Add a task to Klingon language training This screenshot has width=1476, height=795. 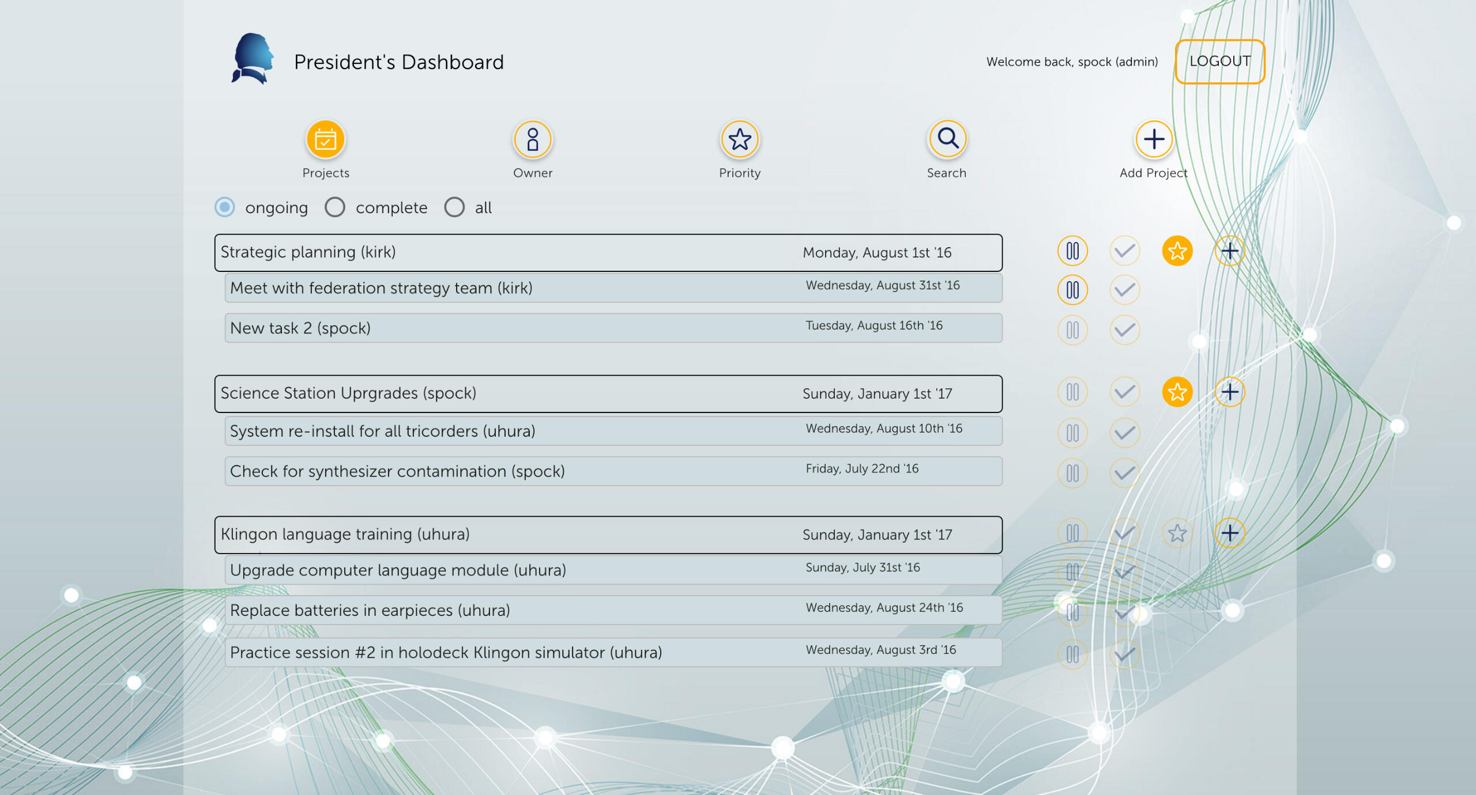(x=1229, y=533)
